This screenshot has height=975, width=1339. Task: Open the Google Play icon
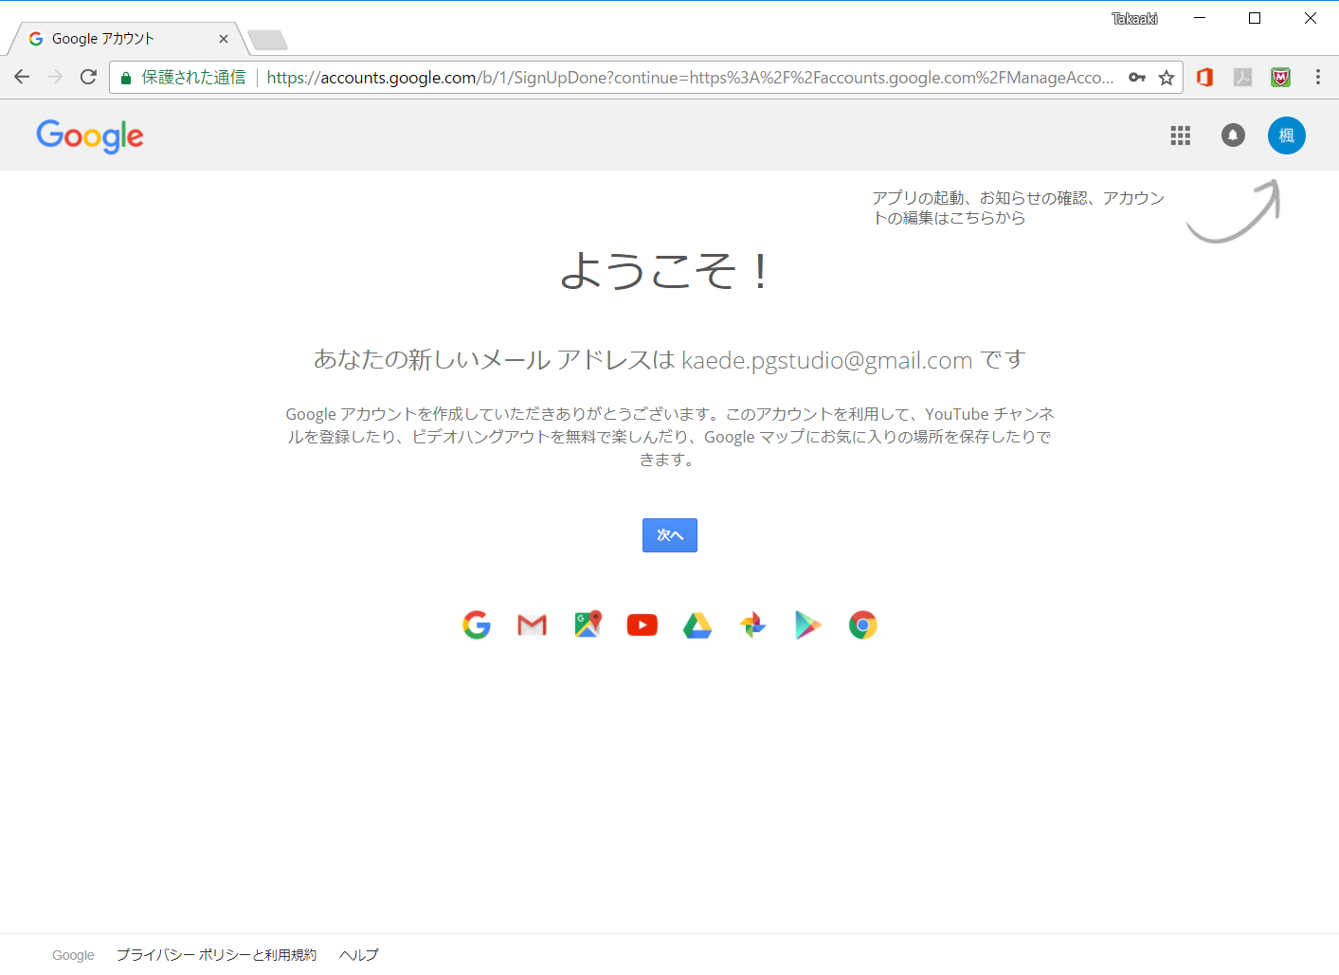[807, 624]
